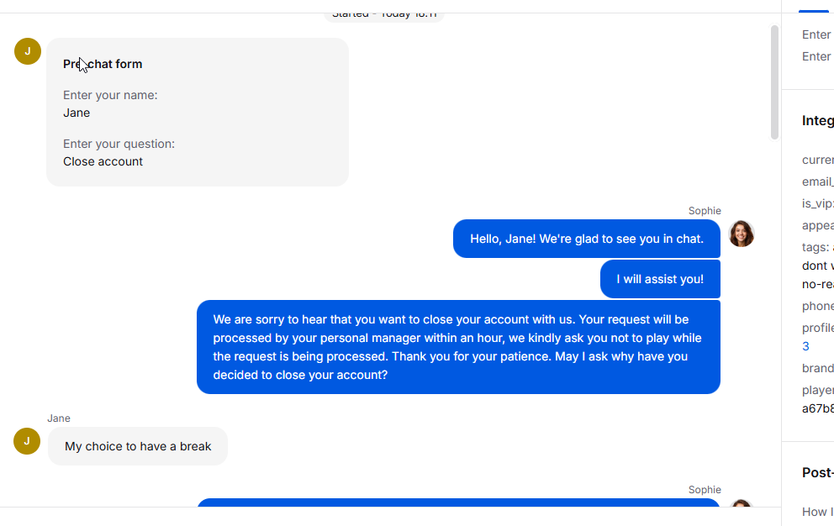Select the account closure apology message bubble
The width and height of the screenshot is (834, 526).
[x=458, y=347]
